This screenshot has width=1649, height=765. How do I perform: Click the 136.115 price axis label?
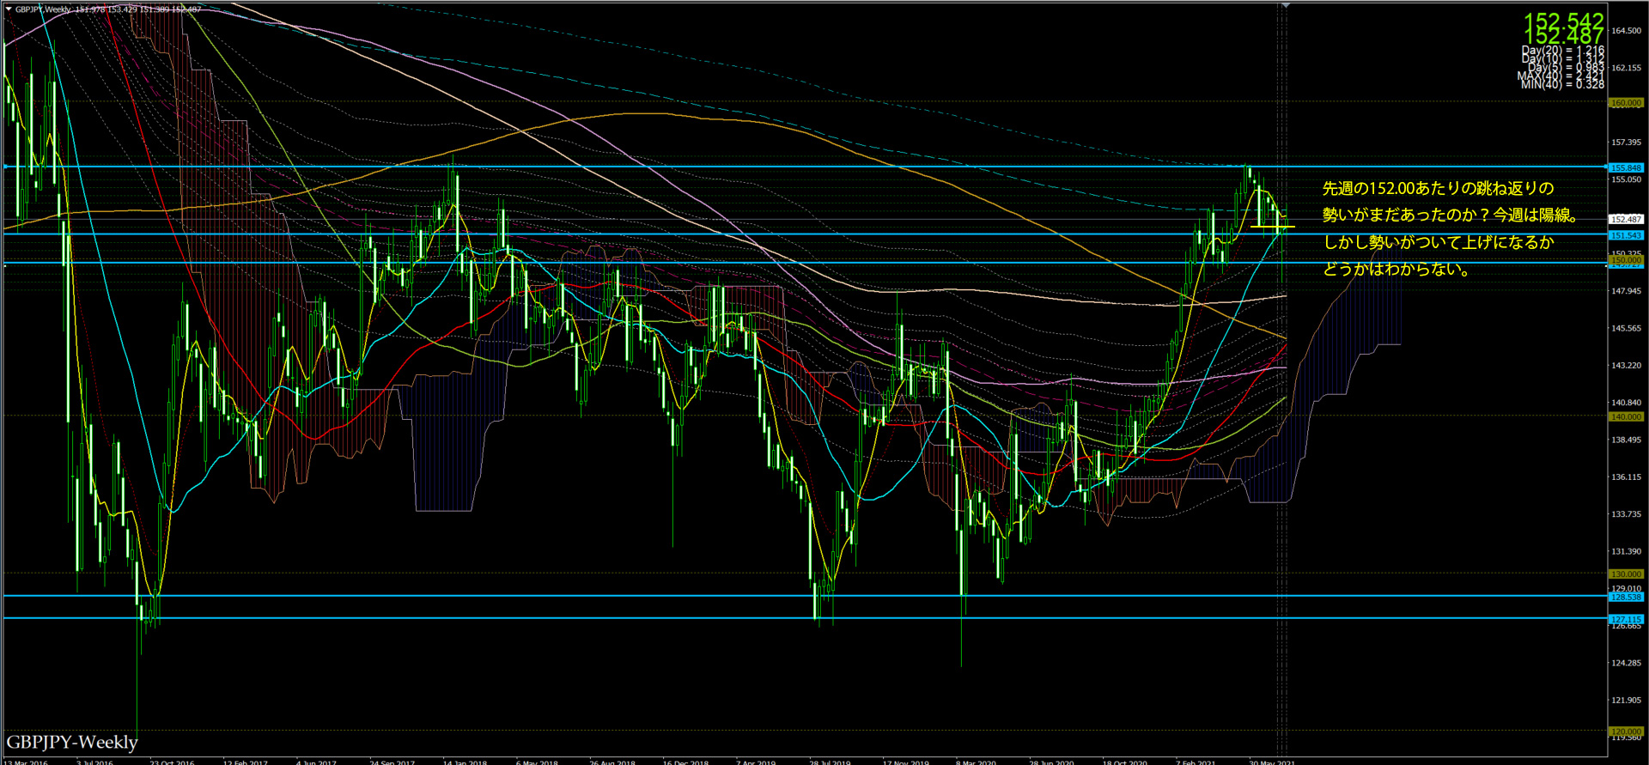[1626, 477]
